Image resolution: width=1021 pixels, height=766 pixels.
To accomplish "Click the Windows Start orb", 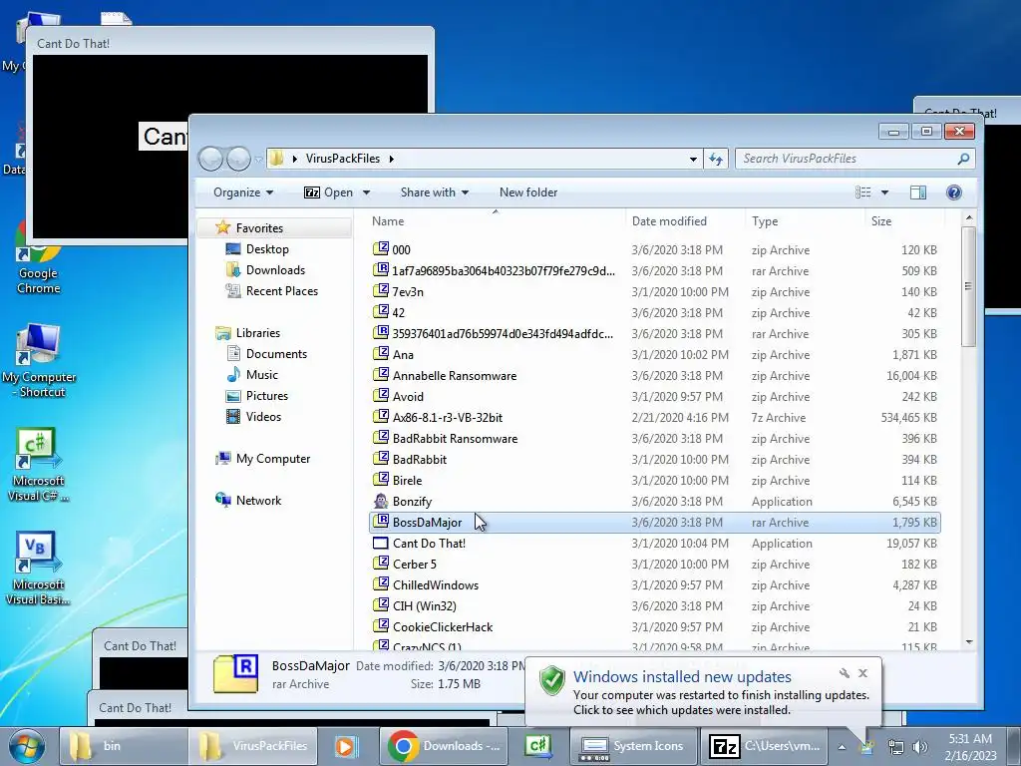I will click(27, 746).
